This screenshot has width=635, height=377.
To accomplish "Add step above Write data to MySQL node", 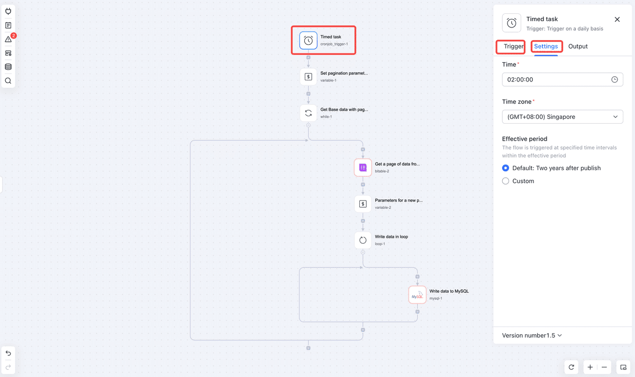I will coord(418,277).
